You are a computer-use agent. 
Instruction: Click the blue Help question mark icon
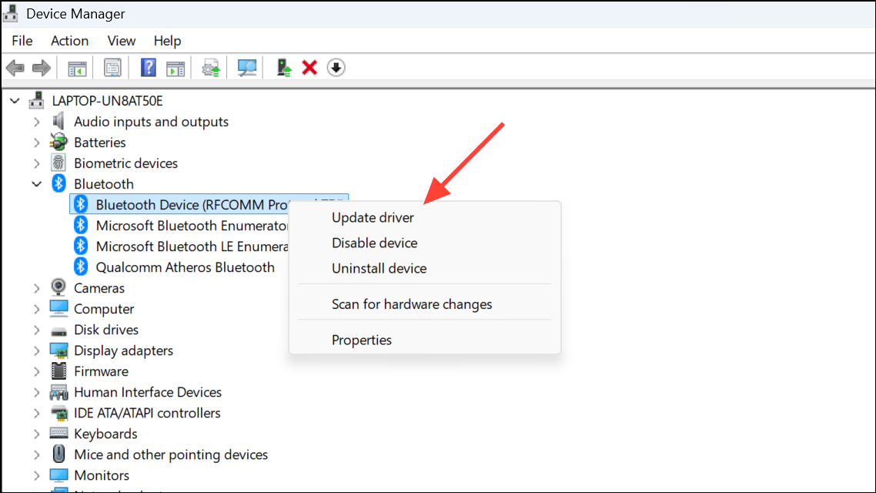coord(148,68)
